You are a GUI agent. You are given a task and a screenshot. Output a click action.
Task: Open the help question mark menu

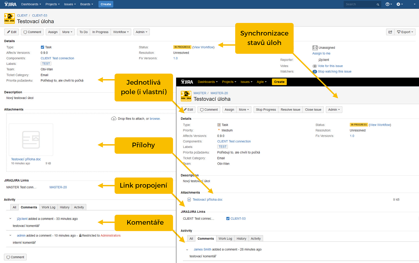(x=389, y=4)
